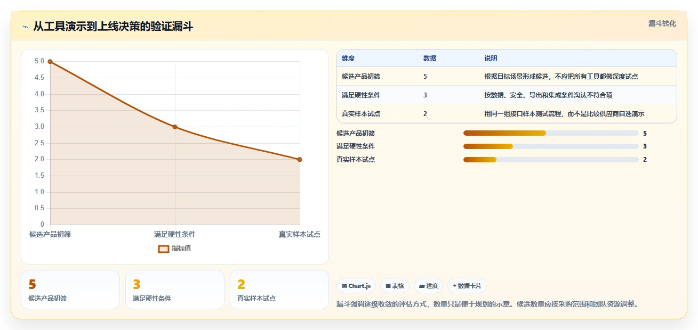Image resolution: width=698 pixels, height=330 pixels.
Task: Click the 说明 column header
Action: pyautogui.click(x=491, y=59)
